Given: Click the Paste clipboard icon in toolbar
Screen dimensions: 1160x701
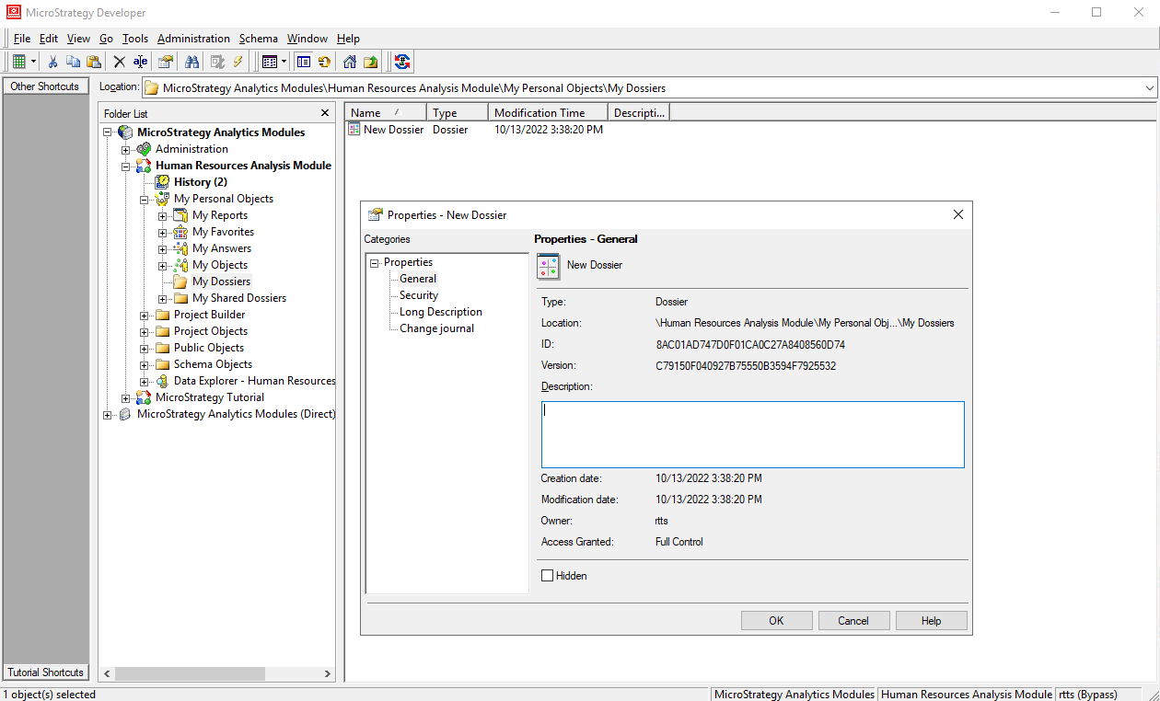Looking at the screenshot, I should (94, 62).
